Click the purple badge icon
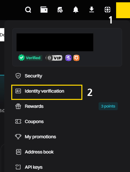This screenshot has height=172, width=130. pyautogui.click(x=68, y=58)
